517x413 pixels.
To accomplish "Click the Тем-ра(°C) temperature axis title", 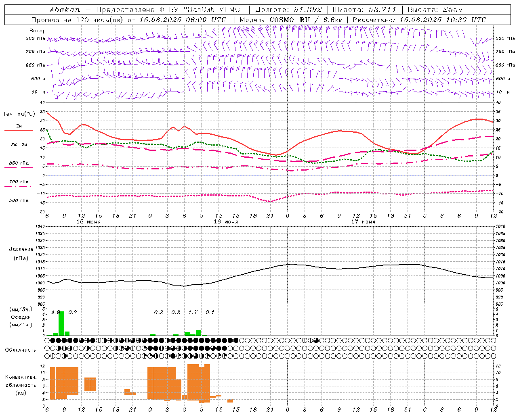I will pyautogui.click(x=19, y=114).
